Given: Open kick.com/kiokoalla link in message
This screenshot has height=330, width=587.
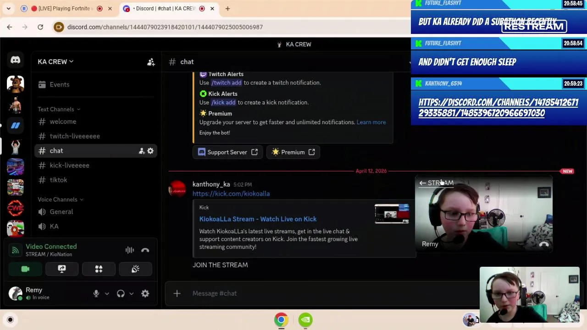Looking at the screenshot, I should [231, 194].
